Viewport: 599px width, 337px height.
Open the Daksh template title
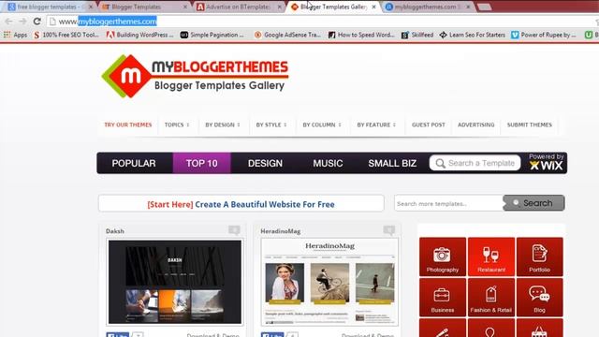[x=115, y=231]
